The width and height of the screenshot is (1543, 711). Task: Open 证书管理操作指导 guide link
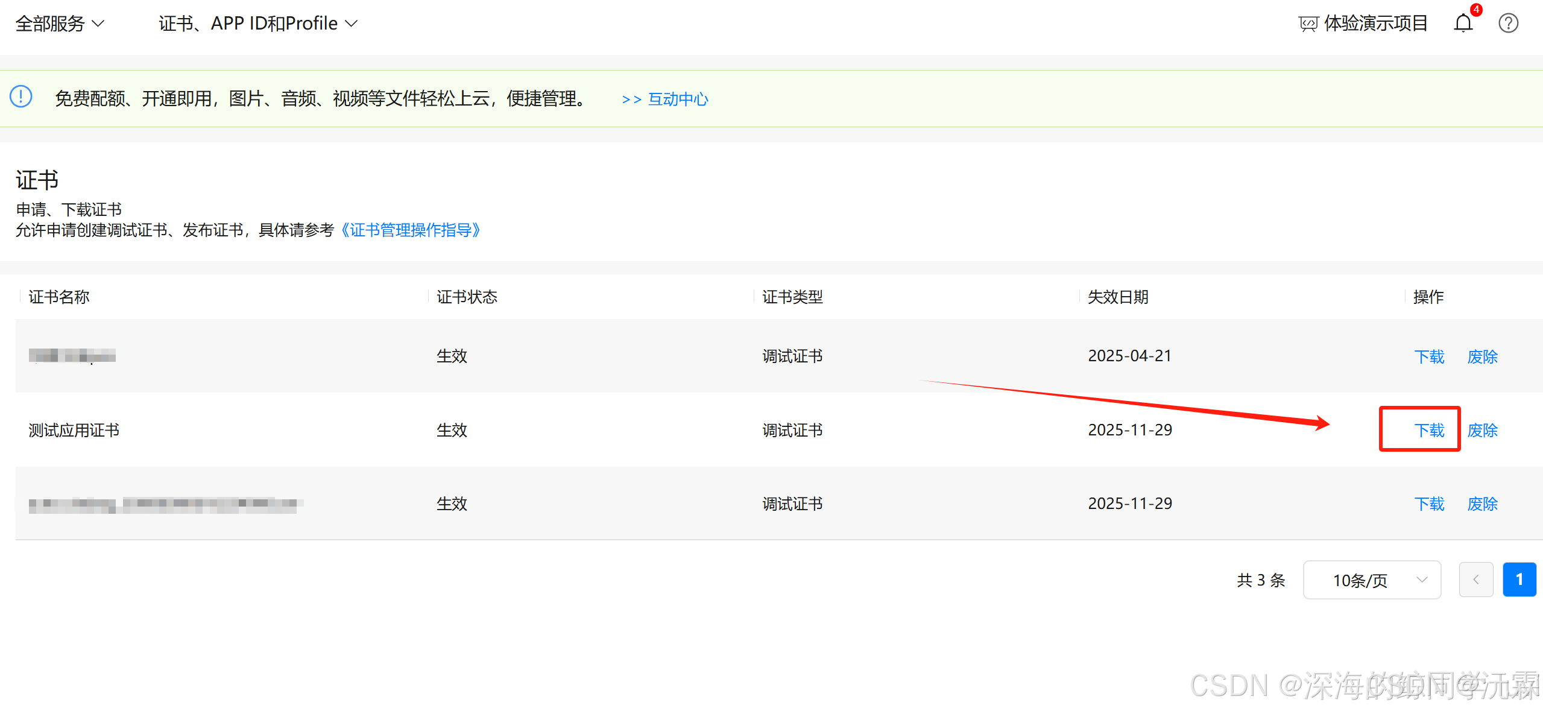point(410,230)
